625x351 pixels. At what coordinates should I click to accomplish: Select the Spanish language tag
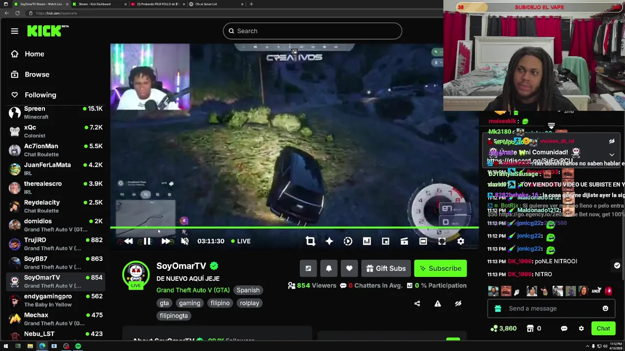[x=248, y=290]
